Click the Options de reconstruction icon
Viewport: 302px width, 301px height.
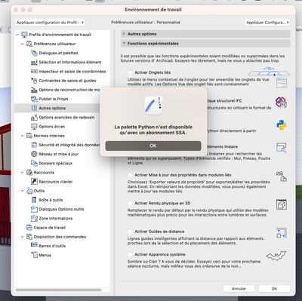[34, 90]
